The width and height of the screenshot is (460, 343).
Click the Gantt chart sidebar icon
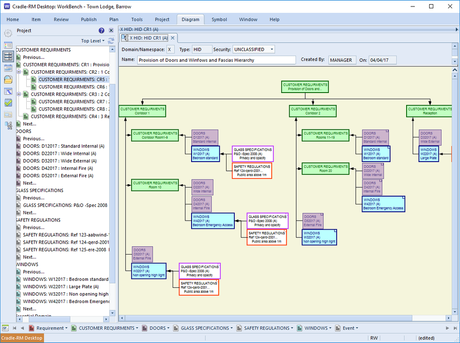(8, 91)
